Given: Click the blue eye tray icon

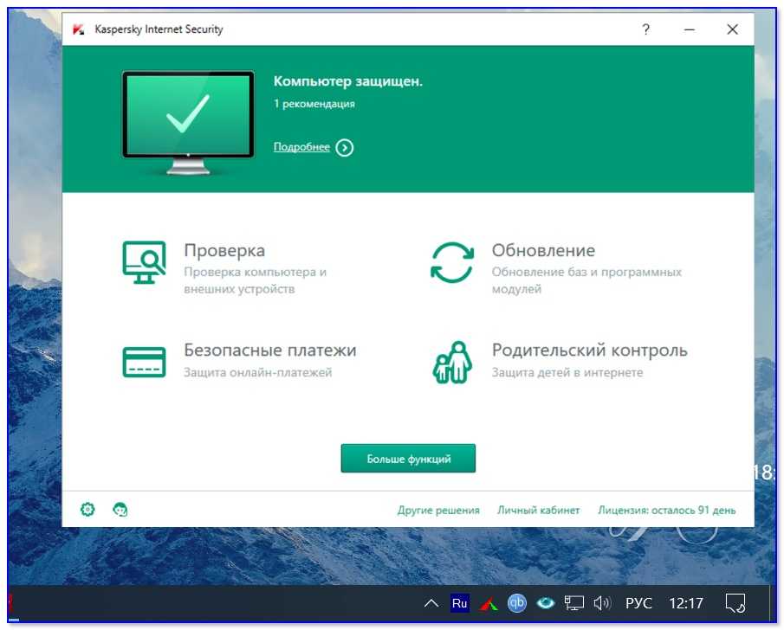Looking at the screenshot, I should tap(546, 603).
